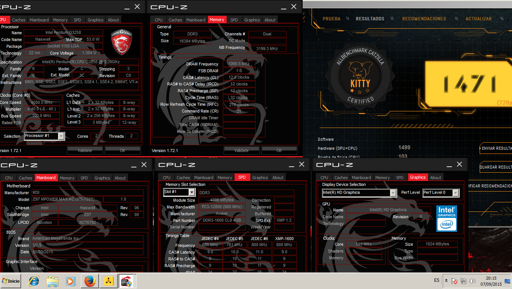Screen dimensions: 512x289
Task: Open Windows Media Player taskbar icon
Action: click(70, 281)
